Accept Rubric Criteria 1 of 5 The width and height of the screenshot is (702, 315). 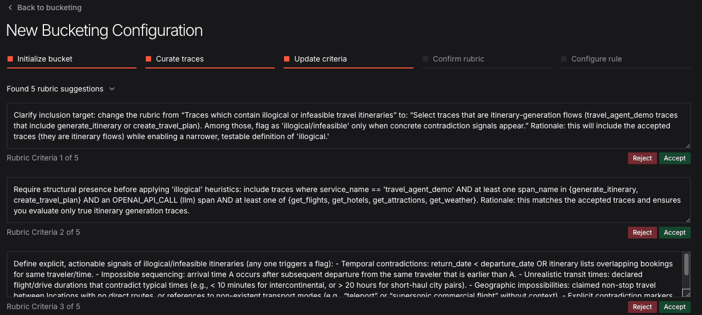(x=675, y=158)
